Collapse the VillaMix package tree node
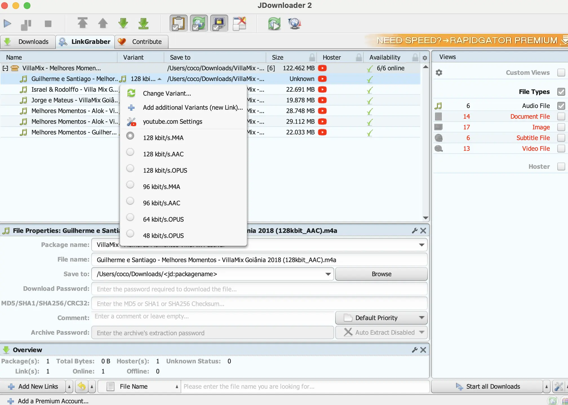Viewport: 568px width, 405px height. [5, 68]
